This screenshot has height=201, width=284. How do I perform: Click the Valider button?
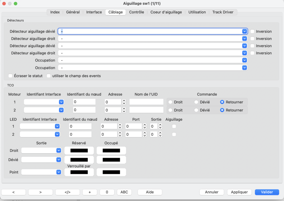[267, 192]
